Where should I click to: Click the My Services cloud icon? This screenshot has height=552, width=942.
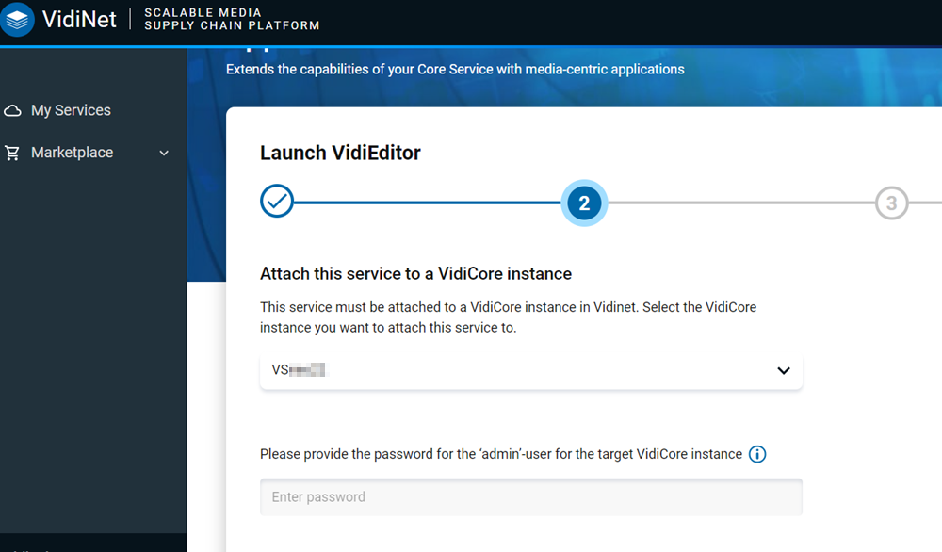(x=12, y=111)
